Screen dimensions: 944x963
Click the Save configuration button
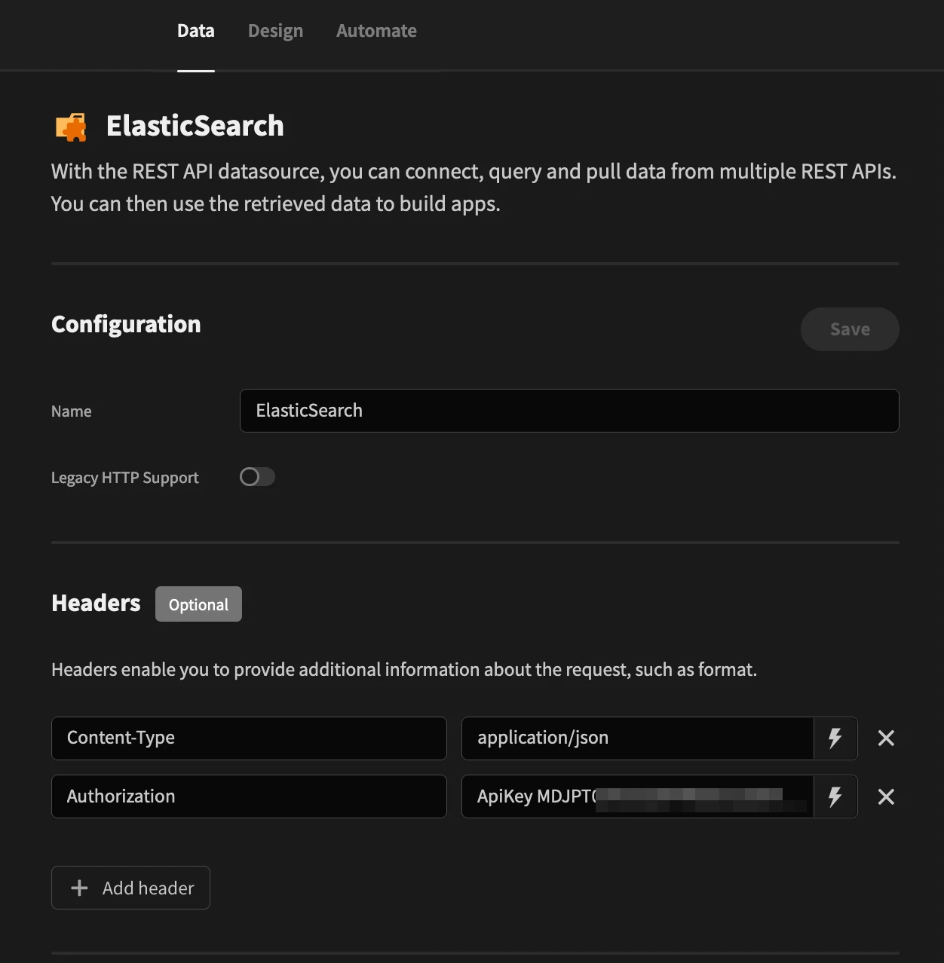pos(850,329)
